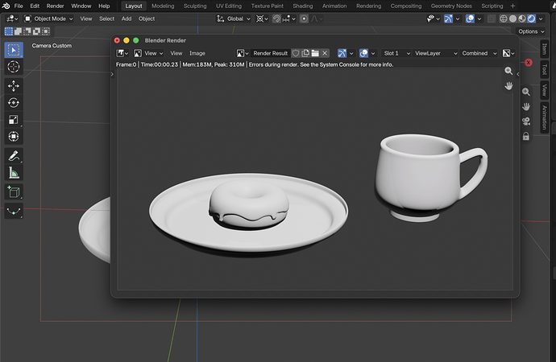This screenshot has height=362, width=556.
Task: Click the viewport zoom magnifier icon
Action: pyautogui.click(x=526, y=92)
